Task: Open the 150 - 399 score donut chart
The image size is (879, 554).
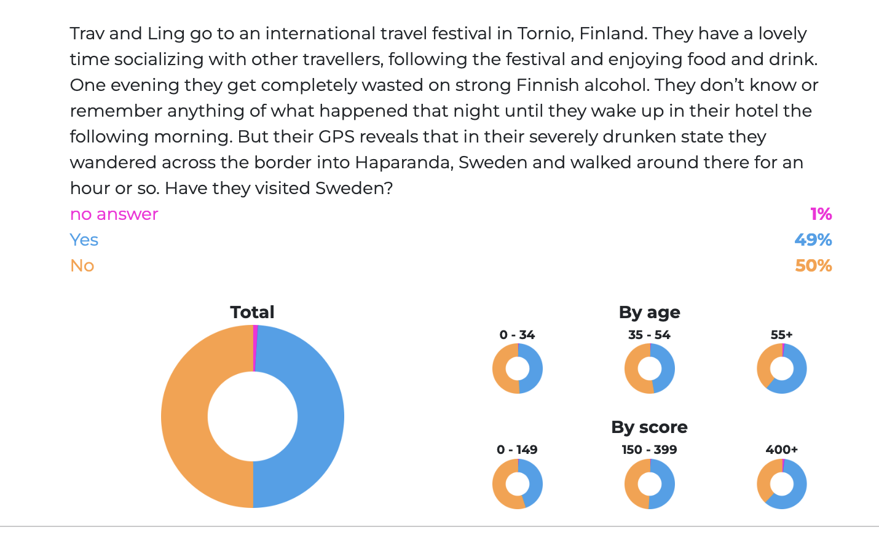Action: 649,484
